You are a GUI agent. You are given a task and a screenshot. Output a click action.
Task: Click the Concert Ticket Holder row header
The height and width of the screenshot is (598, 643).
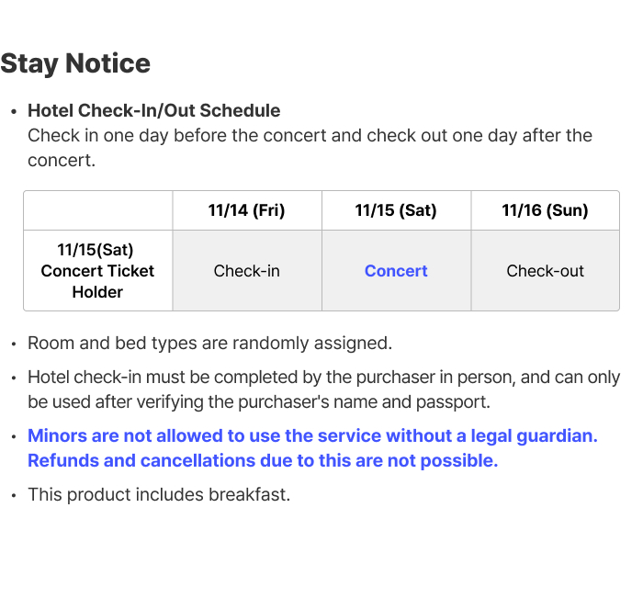click(97, 271)
